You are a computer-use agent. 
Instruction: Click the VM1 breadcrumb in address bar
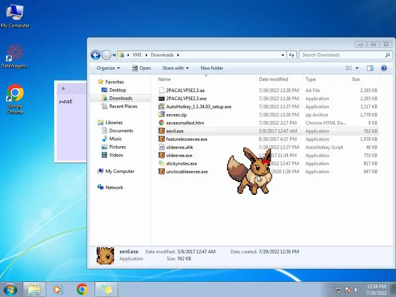pos(137,55)
